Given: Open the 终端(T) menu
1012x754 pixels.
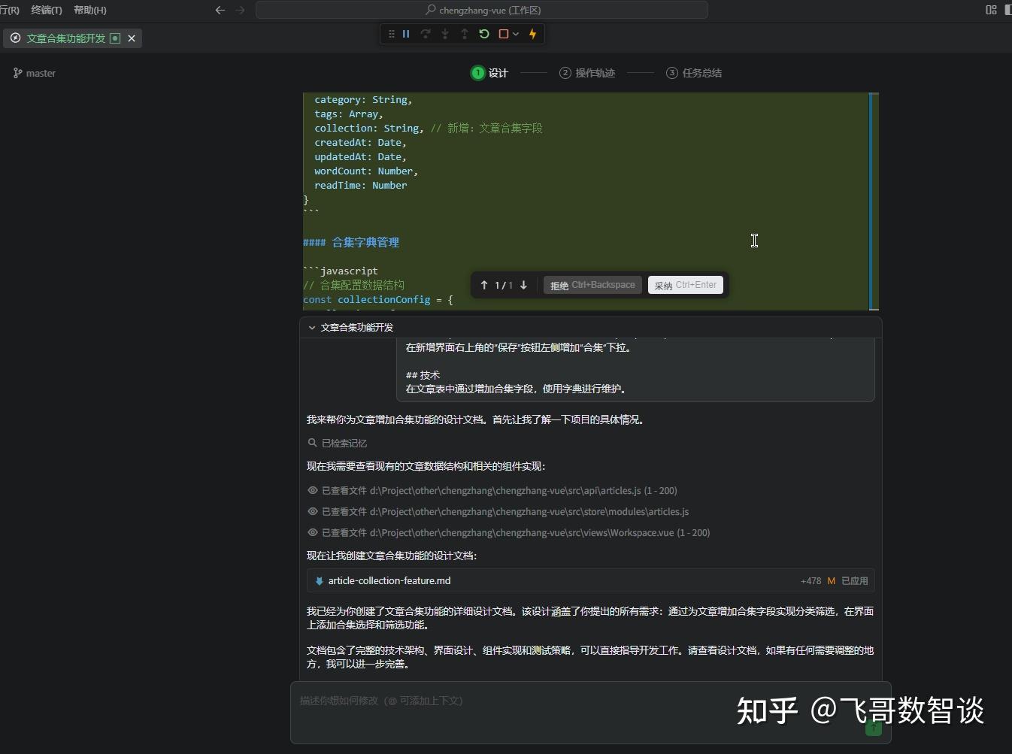Looking at the screenshot, I should pyautogui.click(x=47, y=10).
